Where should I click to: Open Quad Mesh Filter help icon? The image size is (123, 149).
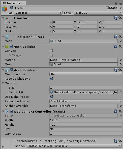(115, 37)
